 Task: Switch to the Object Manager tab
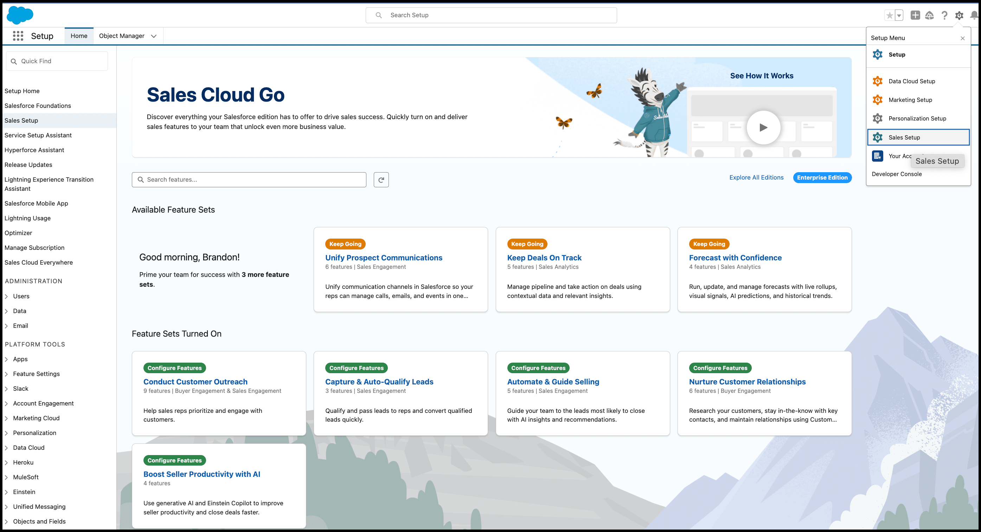coord(122,36)
